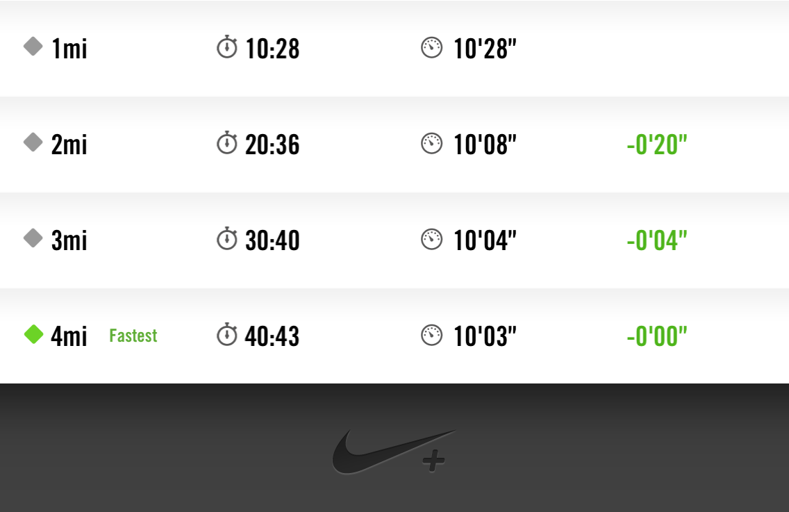789x512 pixels.
Task: Click the gray diamond marker for 2mi
Action: pyautogui.click(x=33, y=143)
